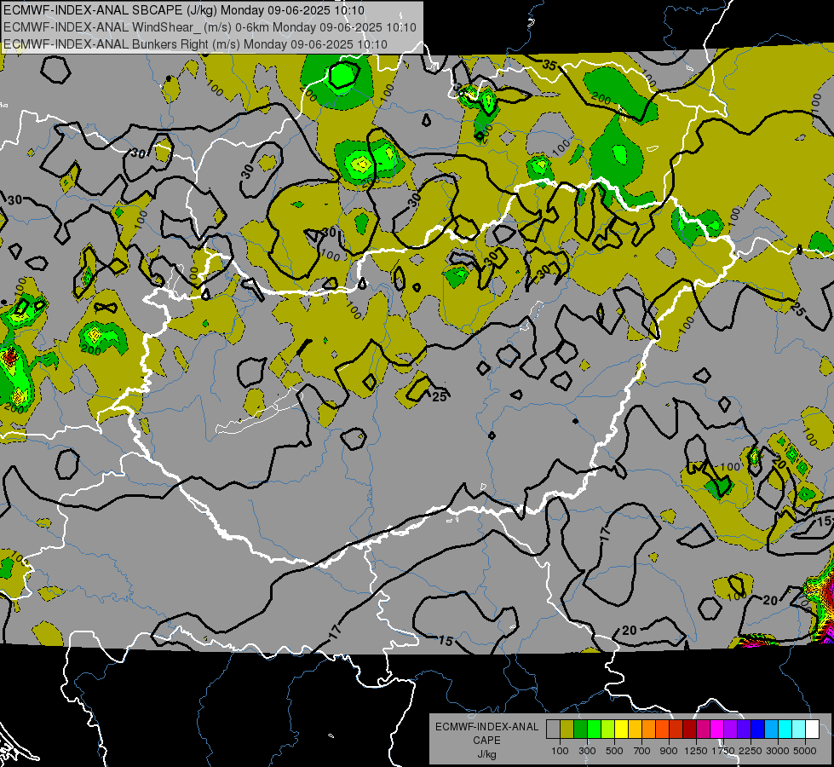Click the legend value 5000

(x=805, y=751)
